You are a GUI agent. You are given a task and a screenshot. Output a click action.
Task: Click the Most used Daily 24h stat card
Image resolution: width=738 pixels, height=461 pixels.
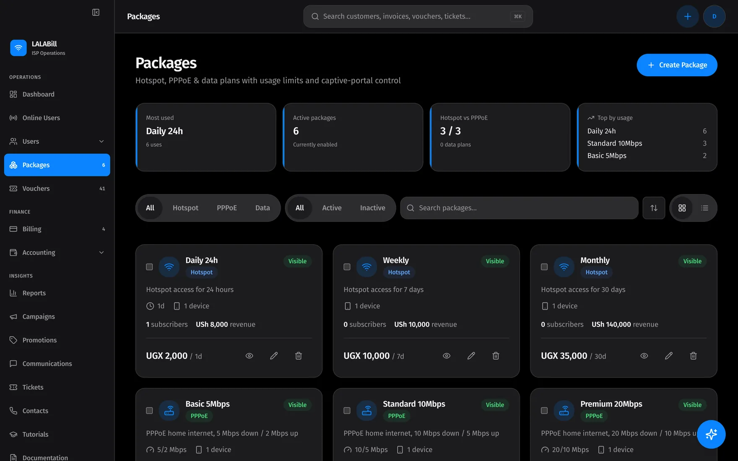pos(206,137)
